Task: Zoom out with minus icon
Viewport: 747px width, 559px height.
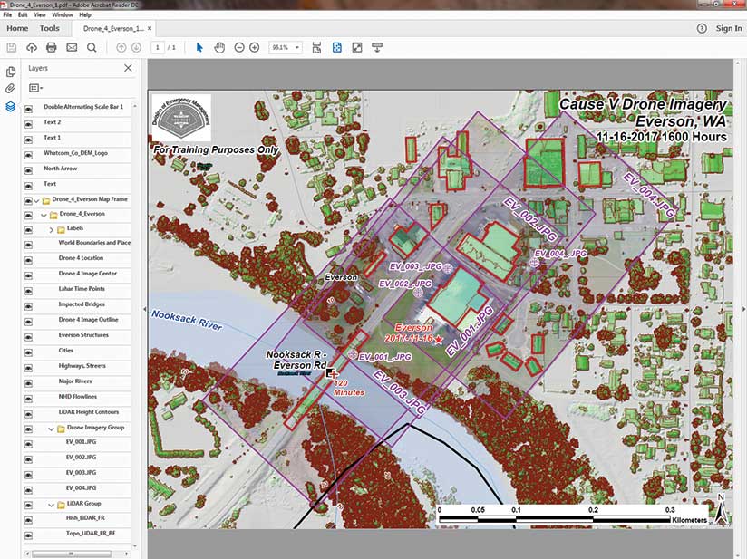Action: pyautogui.click(x=239, y=48)
